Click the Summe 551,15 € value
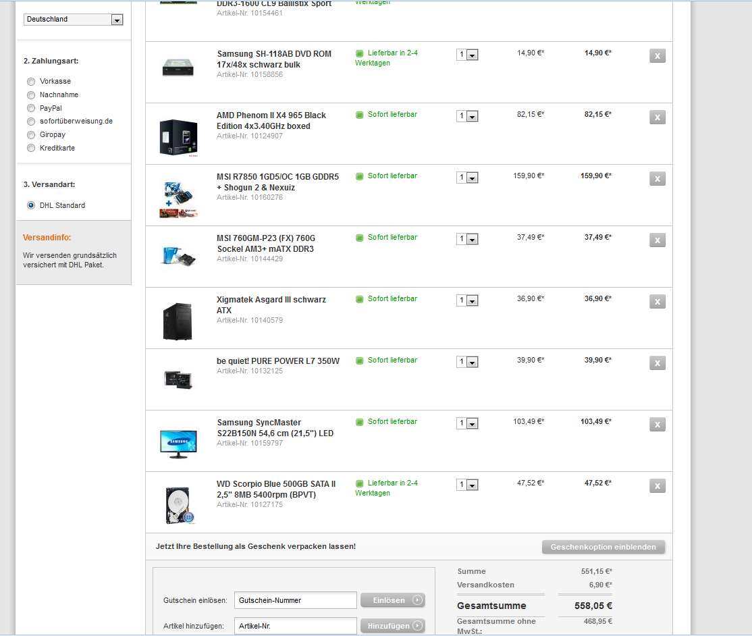The height and width of the screenshot is (636, 752). coord(597,571)
